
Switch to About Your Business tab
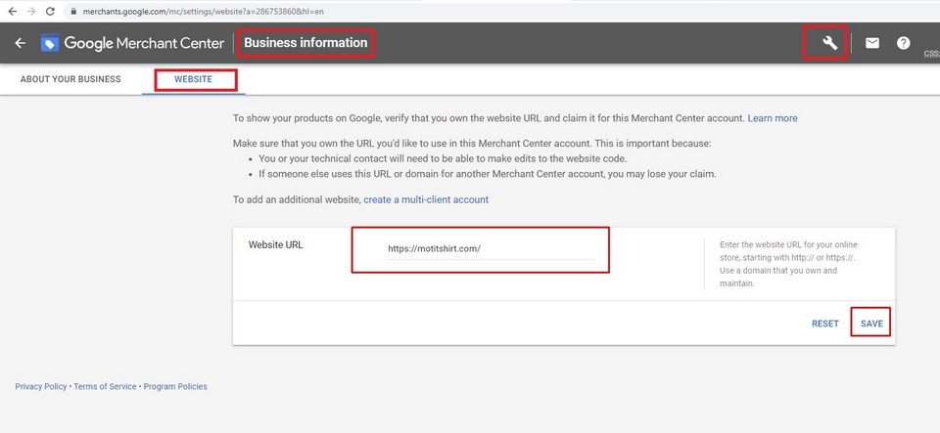pos(70,79)
